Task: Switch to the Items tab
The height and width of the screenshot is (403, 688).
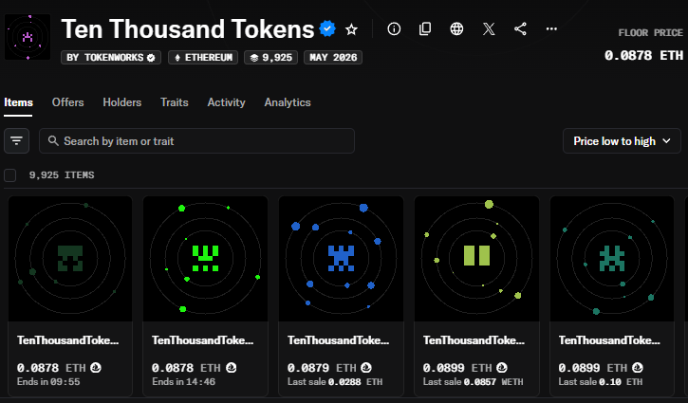Action: click(x=18, y=102)
